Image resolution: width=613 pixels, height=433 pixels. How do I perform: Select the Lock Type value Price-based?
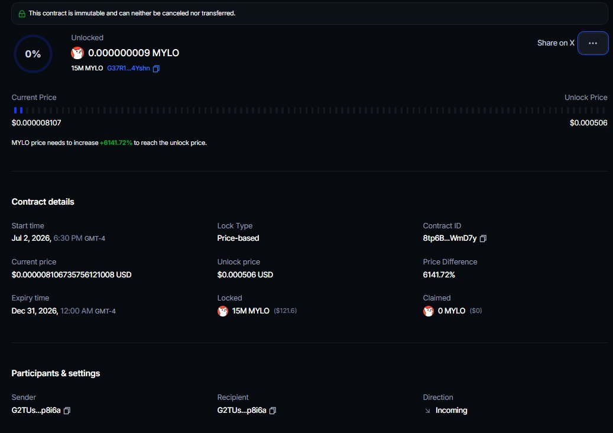pos(238,238)
